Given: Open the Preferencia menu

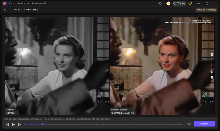Looking at the screenshot, I should (x=23, y=3).
